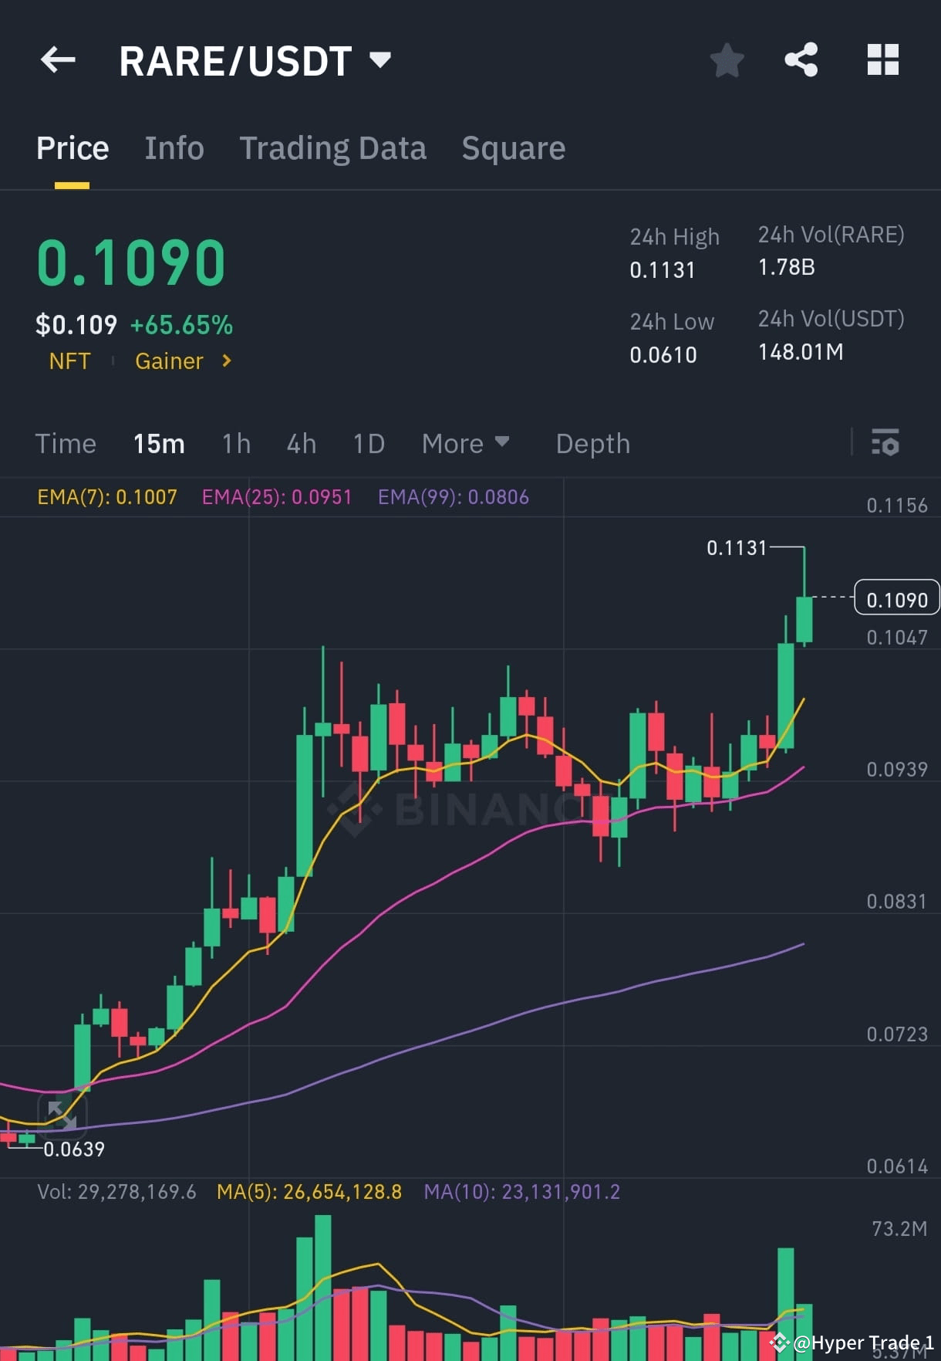The height and width of the screenshot is (1361, 941).
Task: Open the trading layout grid icon
Action: [882, 60]
